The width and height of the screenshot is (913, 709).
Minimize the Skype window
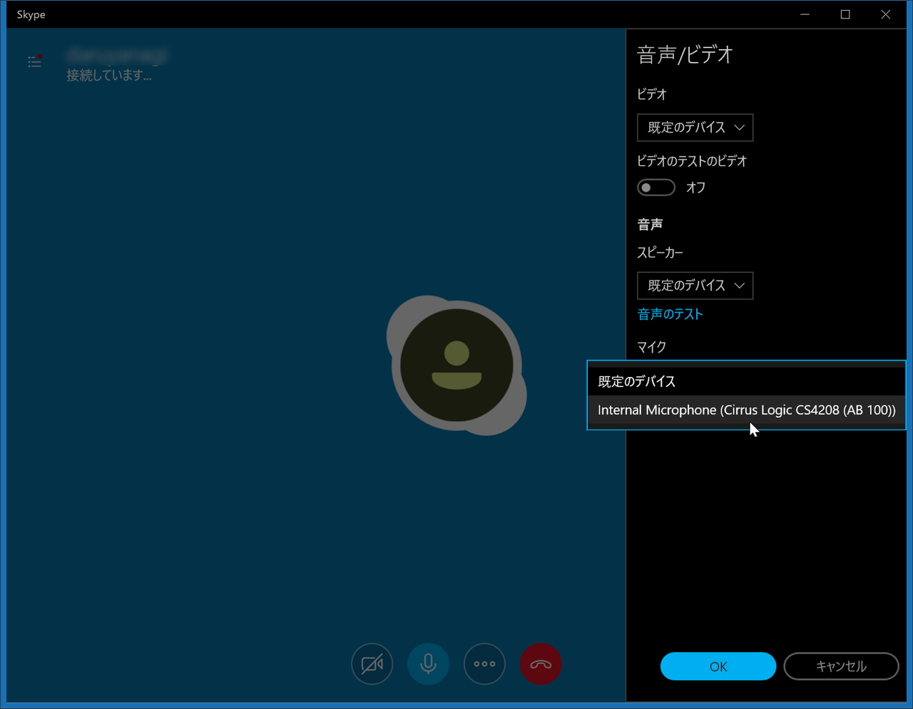point(805,14)
